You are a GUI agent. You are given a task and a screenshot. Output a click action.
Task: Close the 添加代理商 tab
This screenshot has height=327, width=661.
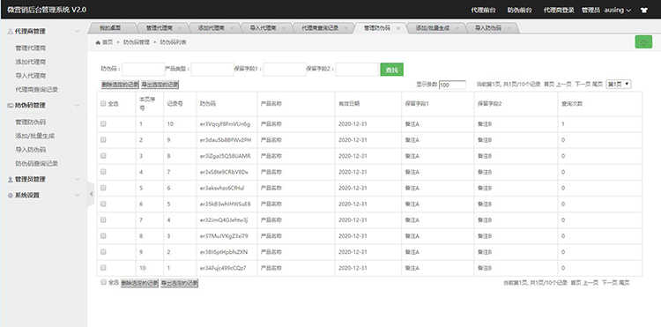[x=232, y=28]
